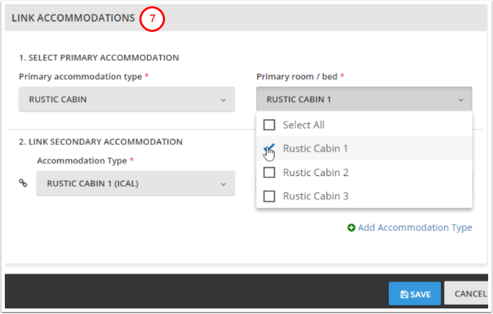The image size is (493, 314).
Task: Click the red circled number 7 marker
Action: tap(152, 19)
